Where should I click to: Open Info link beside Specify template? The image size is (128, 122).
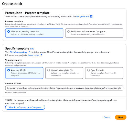point(32,49)
